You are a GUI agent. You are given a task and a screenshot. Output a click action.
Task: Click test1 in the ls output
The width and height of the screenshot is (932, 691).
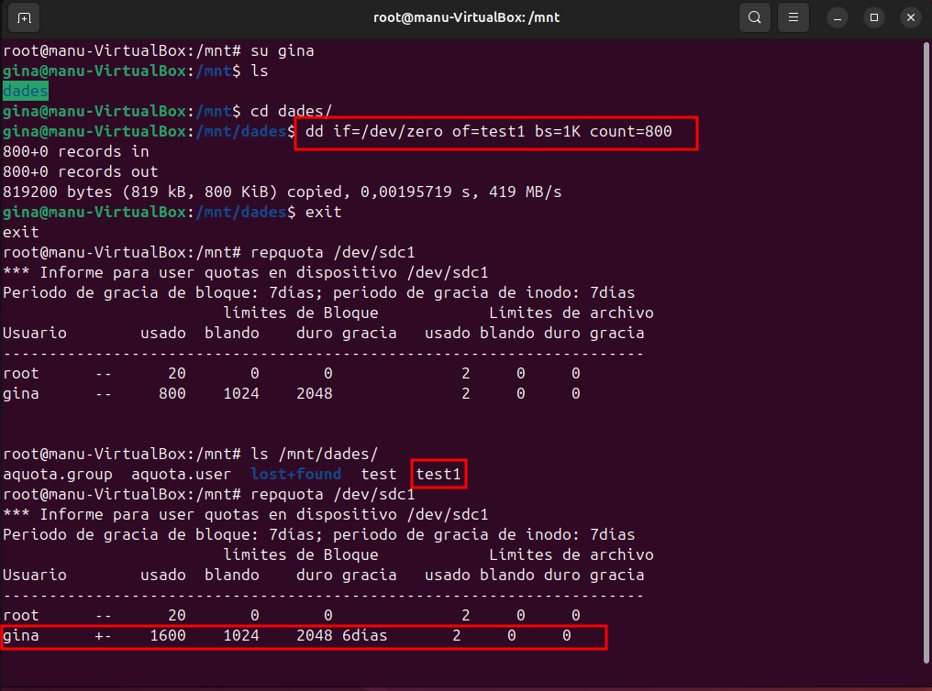[x=438, y=474]
